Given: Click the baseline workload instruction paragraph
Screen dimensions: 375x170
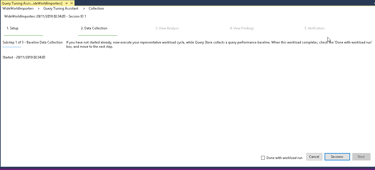Looking at the screenshot, I should pos(219,45).
